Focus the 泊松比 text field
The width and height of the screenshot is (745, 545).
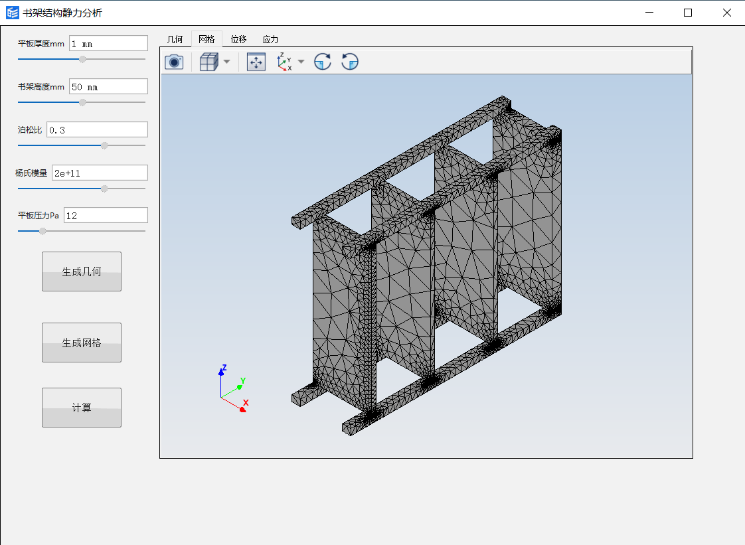pos(97,129)
